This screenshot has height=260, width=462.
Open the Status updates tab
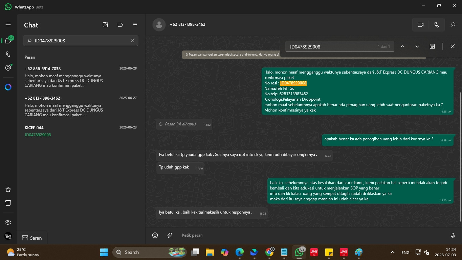click(x=8, y=68)
